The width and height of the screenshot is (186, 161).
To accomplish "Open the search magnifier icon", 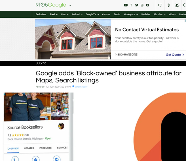I will pyautogui.click(x=185, y=5).
